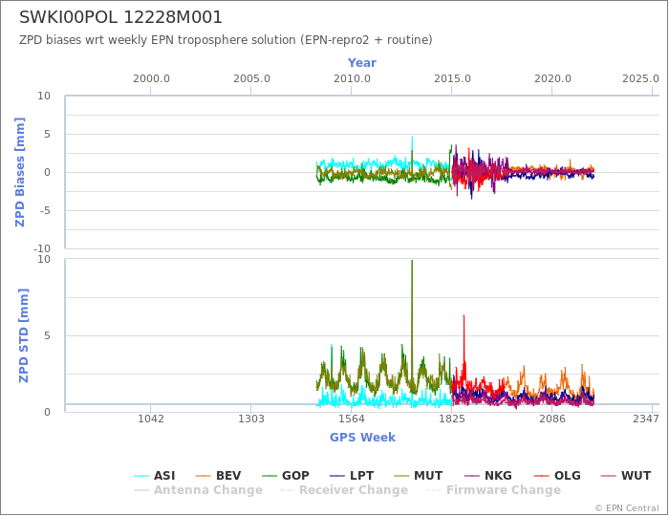
Task: Click the green GOP line marker
Action: 270,476
